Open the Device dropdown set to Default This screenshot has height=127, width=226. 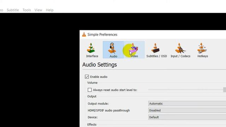tap(187, 117)
